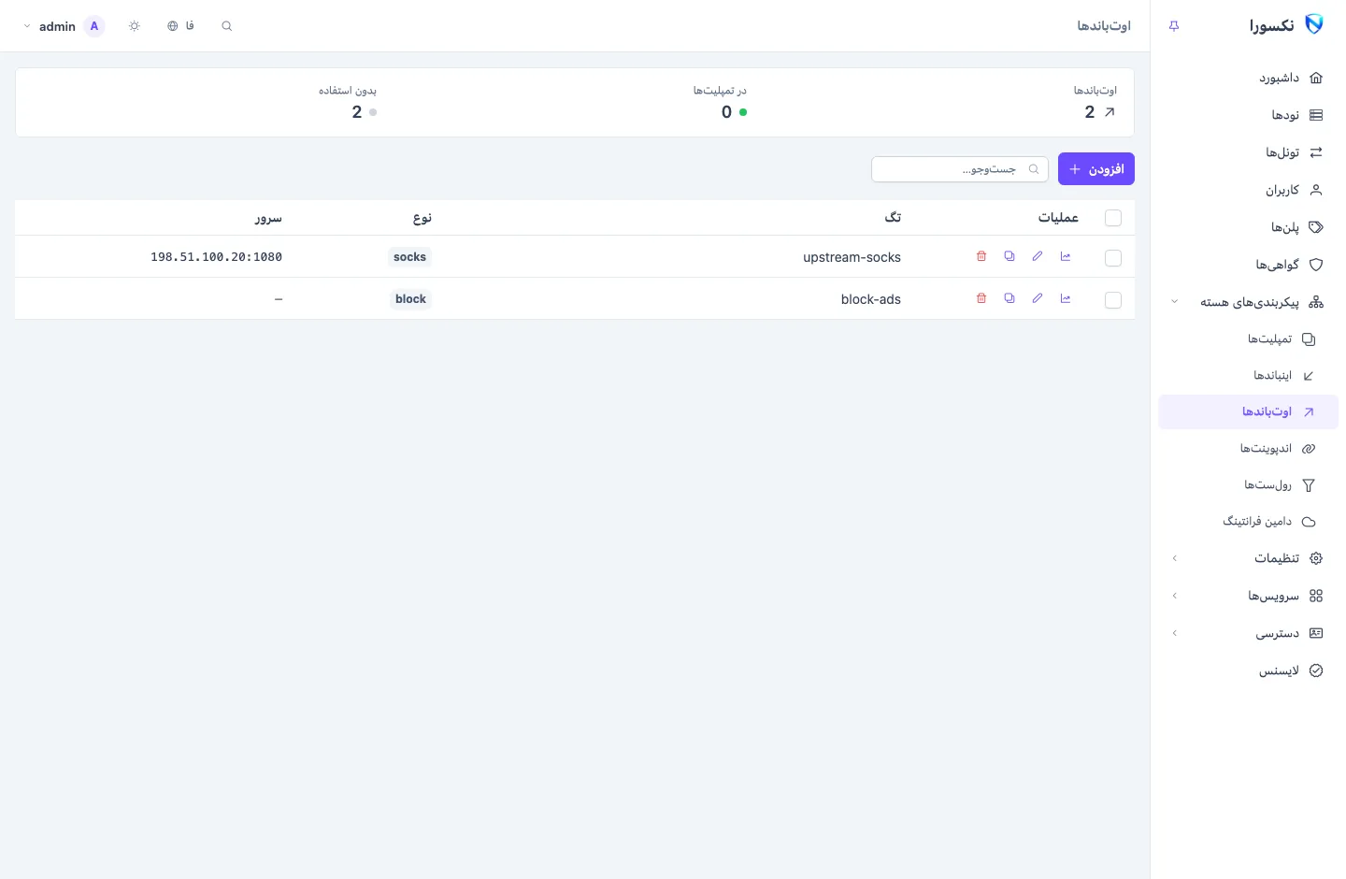Sort by تگ column header
This screenshot has width=1346, height=879.
pyautogui.click(x=893, y=217)
